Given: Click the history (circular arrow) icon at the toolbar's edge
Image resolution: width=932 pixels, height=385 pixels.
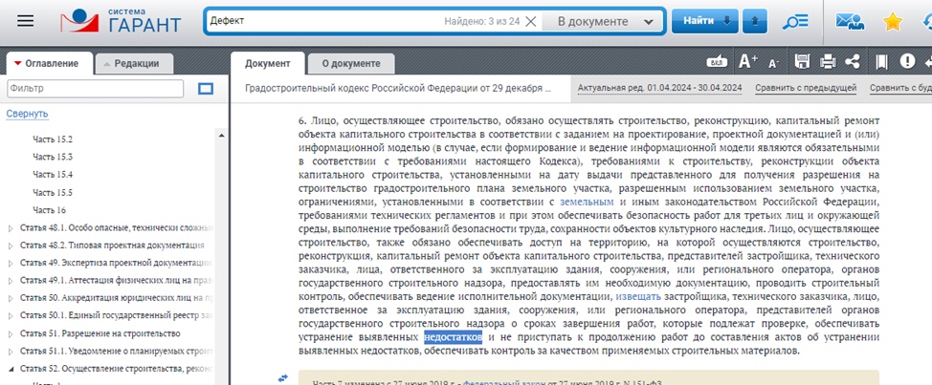Looking at the screenshot, I should coord(926,21).
